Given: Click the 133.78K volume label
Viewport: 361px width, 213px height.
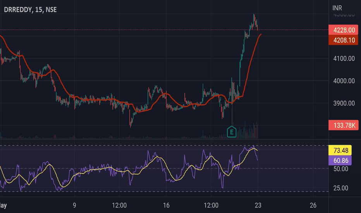Looking at the screenshot, I should coord(343,125).
